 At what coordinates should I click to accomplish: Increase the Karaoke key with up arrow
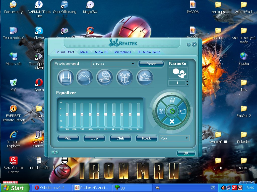(x=187, y=81)
